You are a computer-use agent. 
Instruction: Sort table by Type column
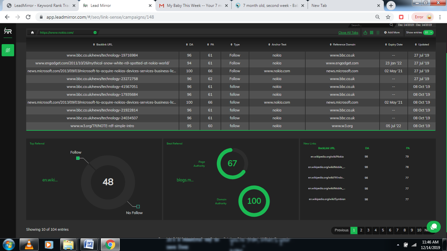pyautogui.click(x=235, y=44)
